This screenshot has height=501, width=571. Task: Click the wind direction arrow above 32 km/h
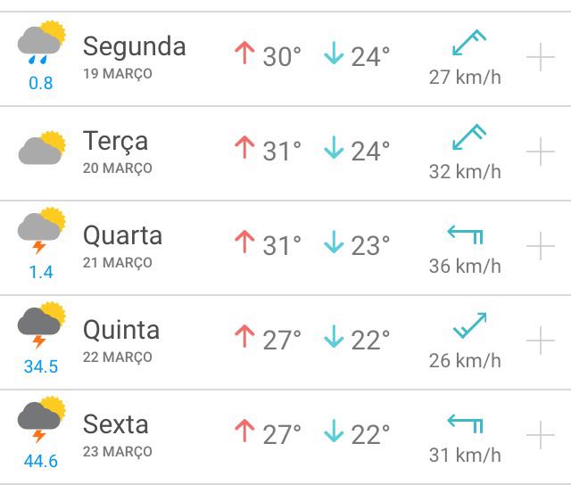click(468, 138)
